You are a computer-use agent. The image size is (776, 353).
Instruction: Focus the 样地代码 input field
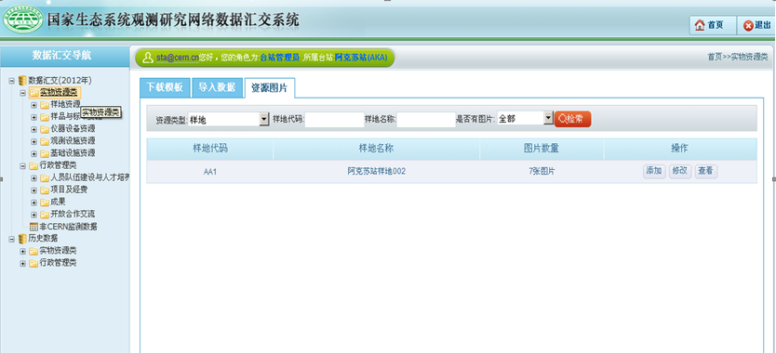(x=335, y=119)
